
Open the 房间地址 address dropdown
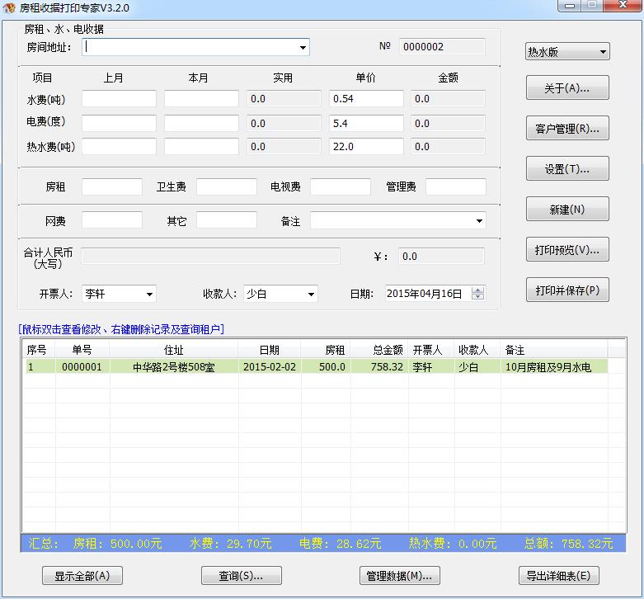pyautogui.click(x=303, y=48)
